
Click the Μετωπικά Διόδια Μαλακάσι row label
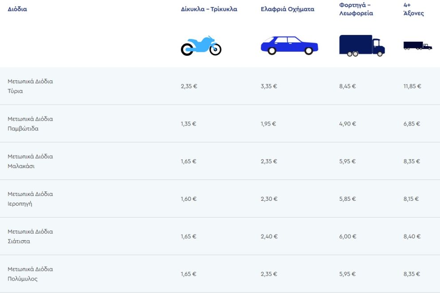pyautogui.click(x=30, y=161)
